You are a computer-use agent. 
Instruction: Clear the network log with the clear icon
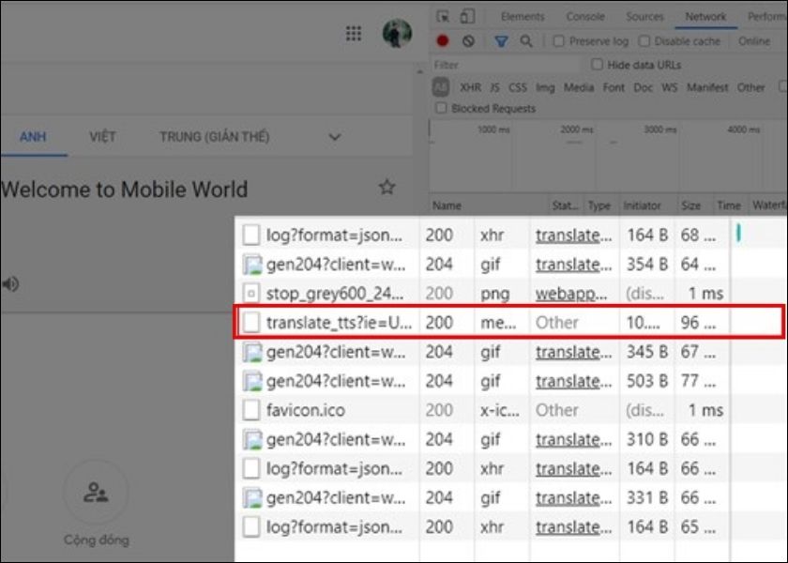pyautogui.click(x=468, y=41)
